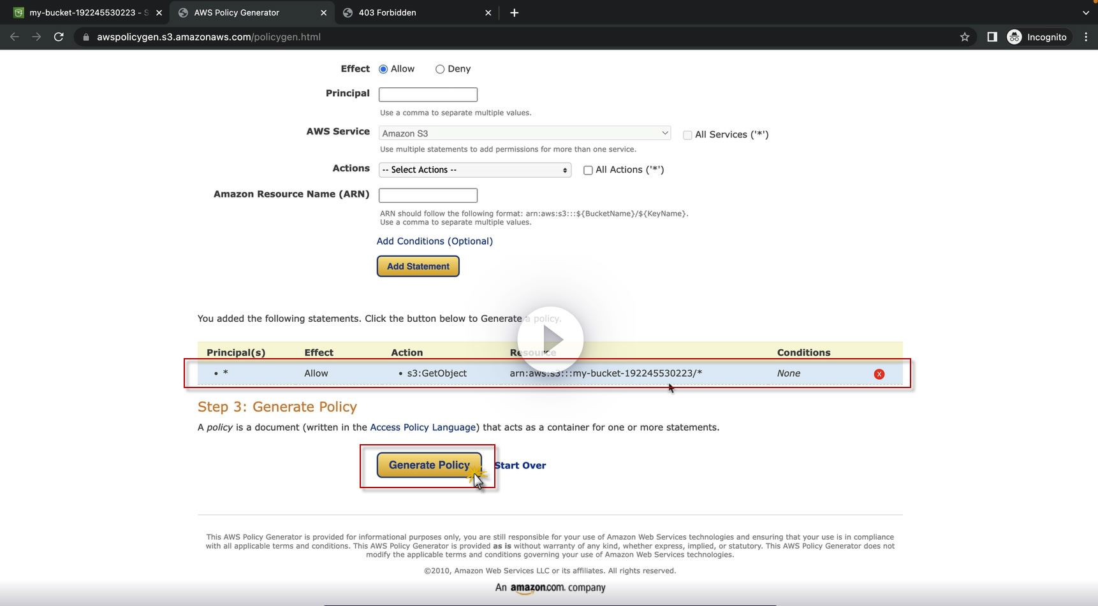Expand the Select Actions dropdown

(x=475, y=170)
